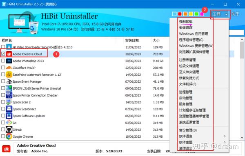Pick the orange theme swatch
Viewport: 245px width, 156px height.
[x=185, y=14]
